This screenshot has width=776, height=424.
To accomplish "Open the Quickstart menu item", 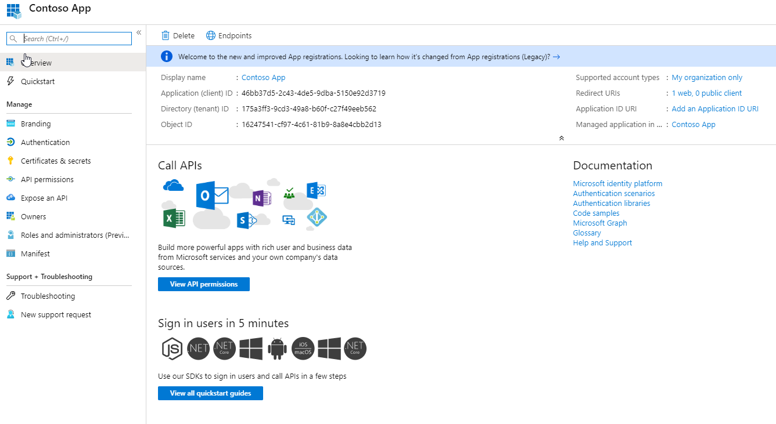I will tap(73, 81).
